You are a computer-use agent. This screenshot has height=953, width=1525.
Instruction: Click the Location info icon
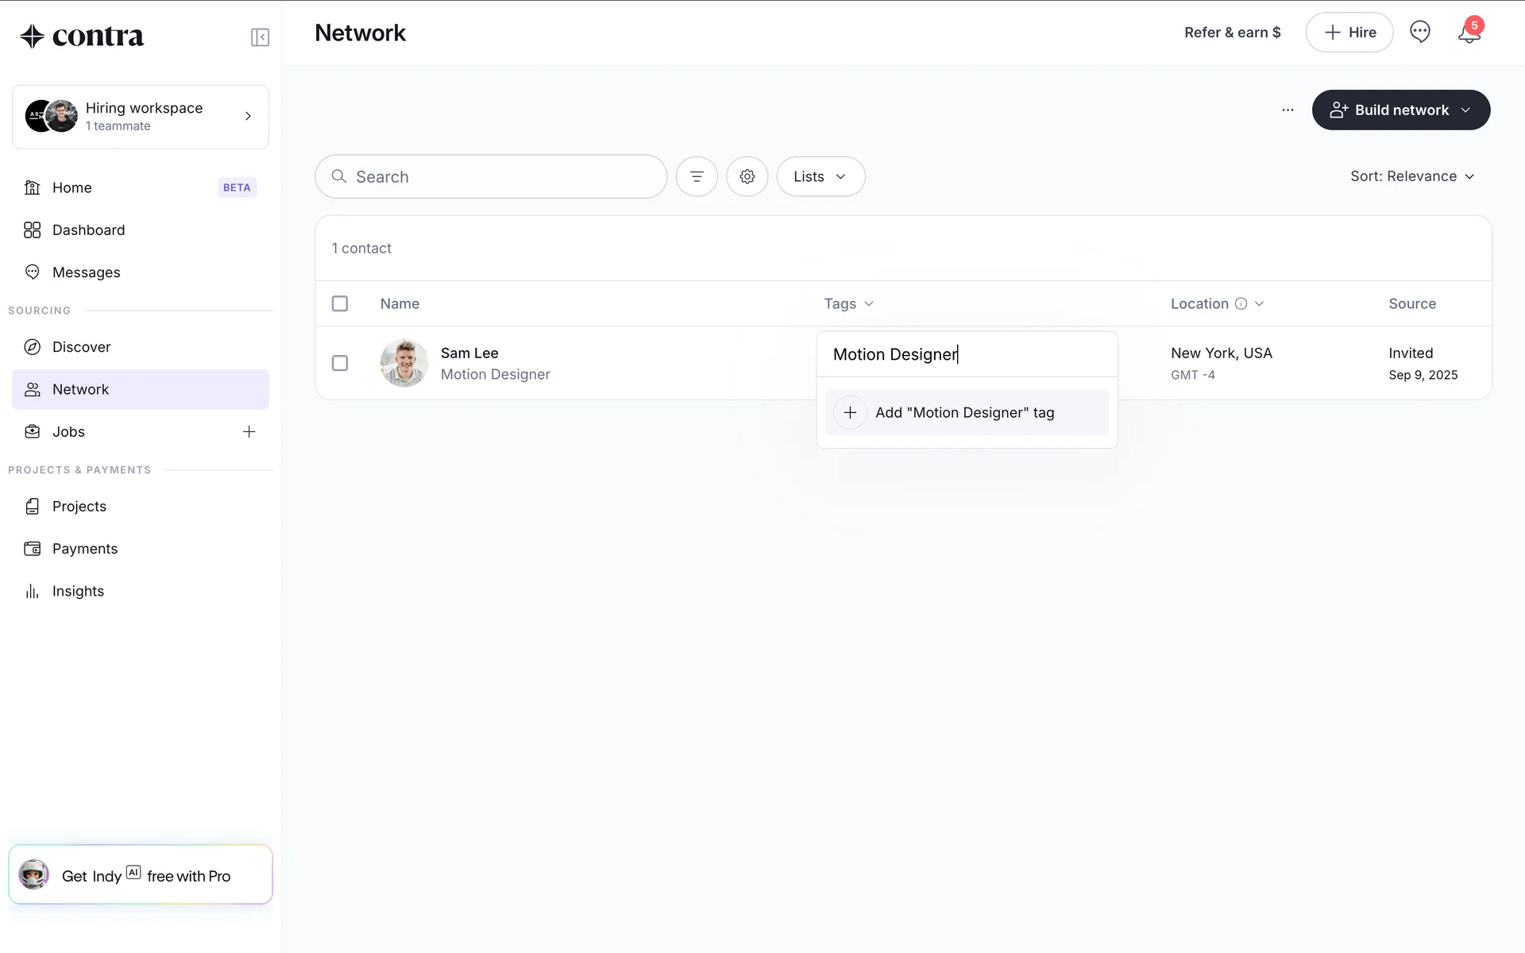[x=1241, y=303]
